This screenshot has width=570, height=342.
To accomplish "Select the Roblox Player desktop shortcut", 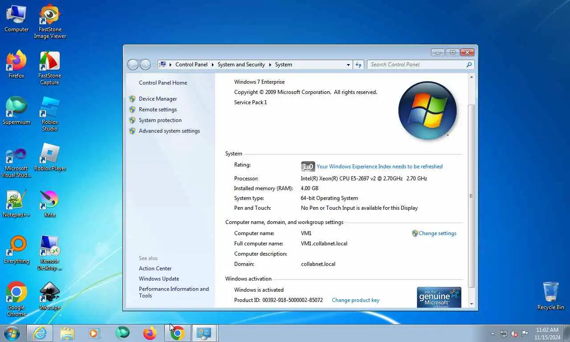I will click(x=50, y=157).
